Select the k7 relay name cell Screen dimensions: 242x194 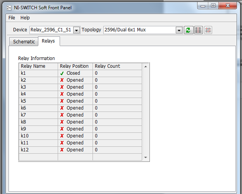click(38, 115)
